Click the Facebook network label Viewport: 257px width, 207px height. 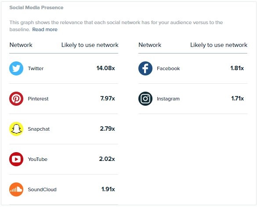click(168, 68)
